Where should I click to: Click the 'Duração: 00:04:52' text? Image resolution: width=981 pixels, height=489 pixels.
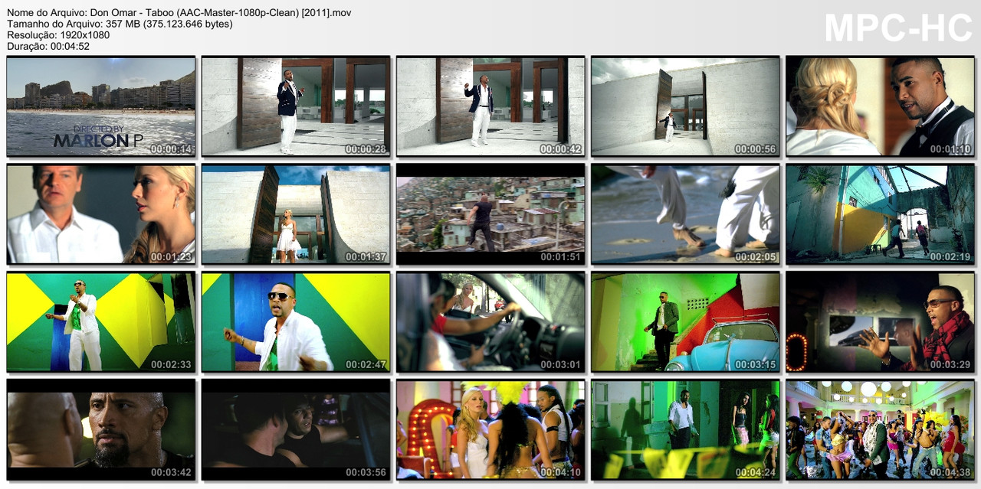point(48,46)
